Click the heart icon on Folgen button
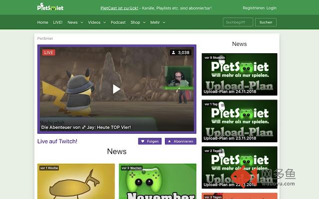319x199 pixels. [143, 141]
